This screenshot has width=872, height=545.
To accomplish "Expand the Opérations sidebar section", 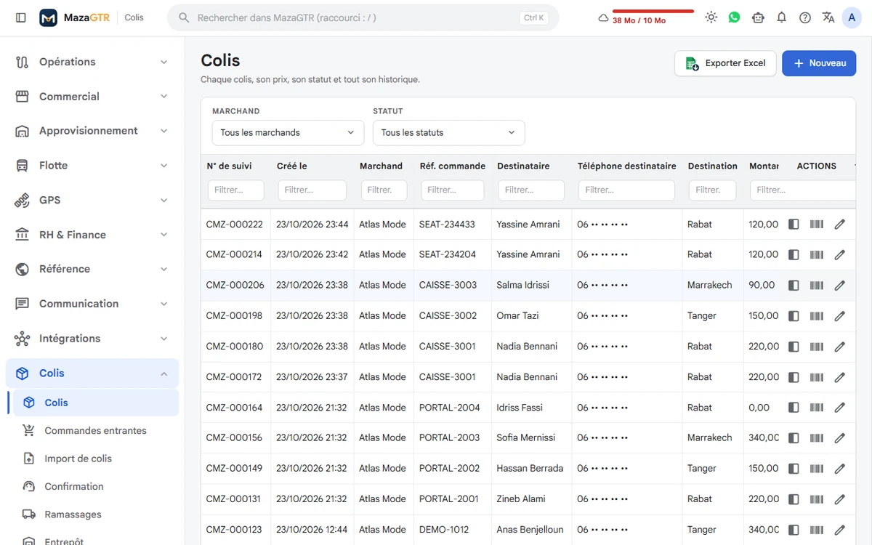I will [x=92, y=62].
